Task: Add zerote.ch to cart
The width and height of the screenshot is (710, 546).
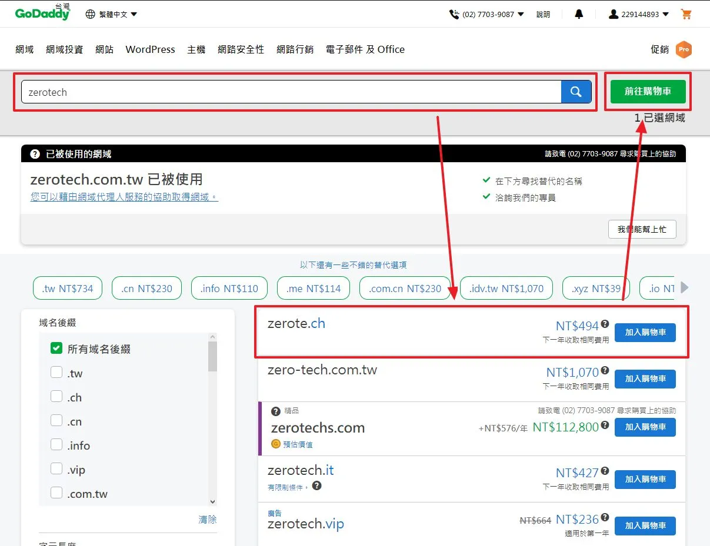Action: click(645, 332)
